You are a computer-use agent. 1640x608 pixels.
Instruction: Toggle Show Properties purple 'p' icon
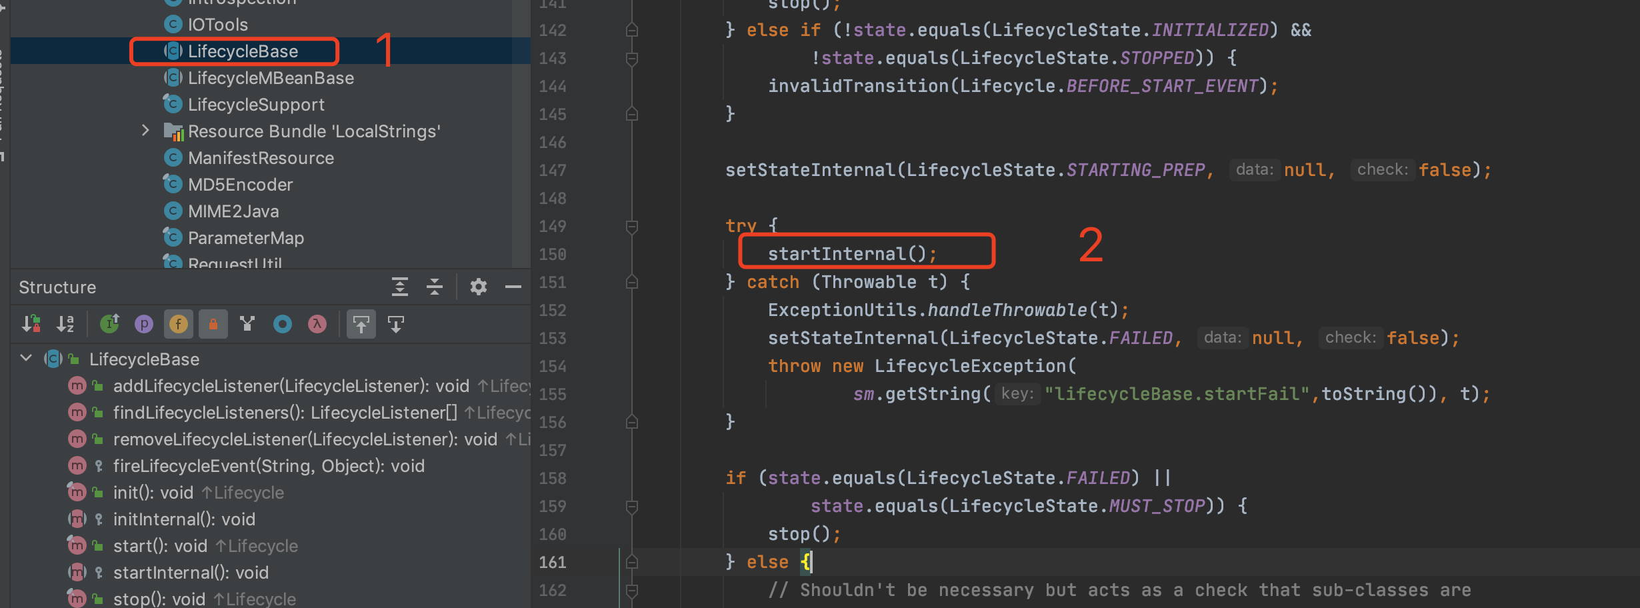144,325
